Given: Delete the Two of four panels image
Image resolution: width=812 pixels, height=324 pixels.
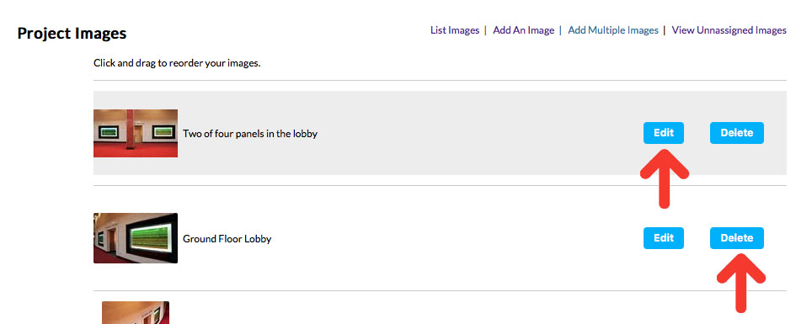Looking at the screenshot, I should coord(736,133).
